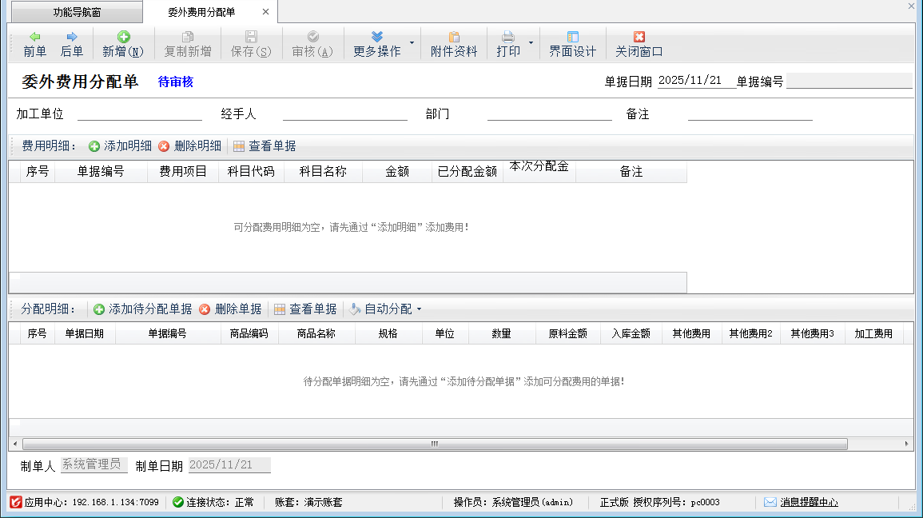Create new record using 新增 icon
923x518 pixels.
pyautogui.click(x=123, y=37)
